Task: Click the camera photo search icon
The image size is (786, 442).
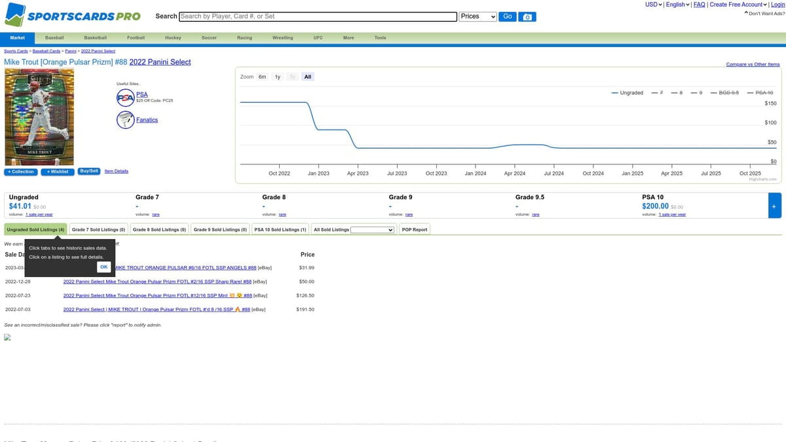Action: [527, 16]
